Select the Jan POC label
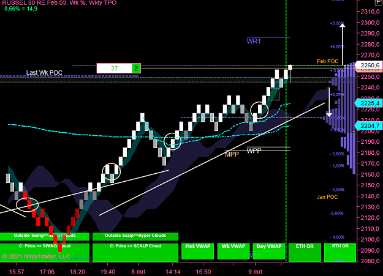The height and width of the screenshot is (276, 383). tap(327, 197)
